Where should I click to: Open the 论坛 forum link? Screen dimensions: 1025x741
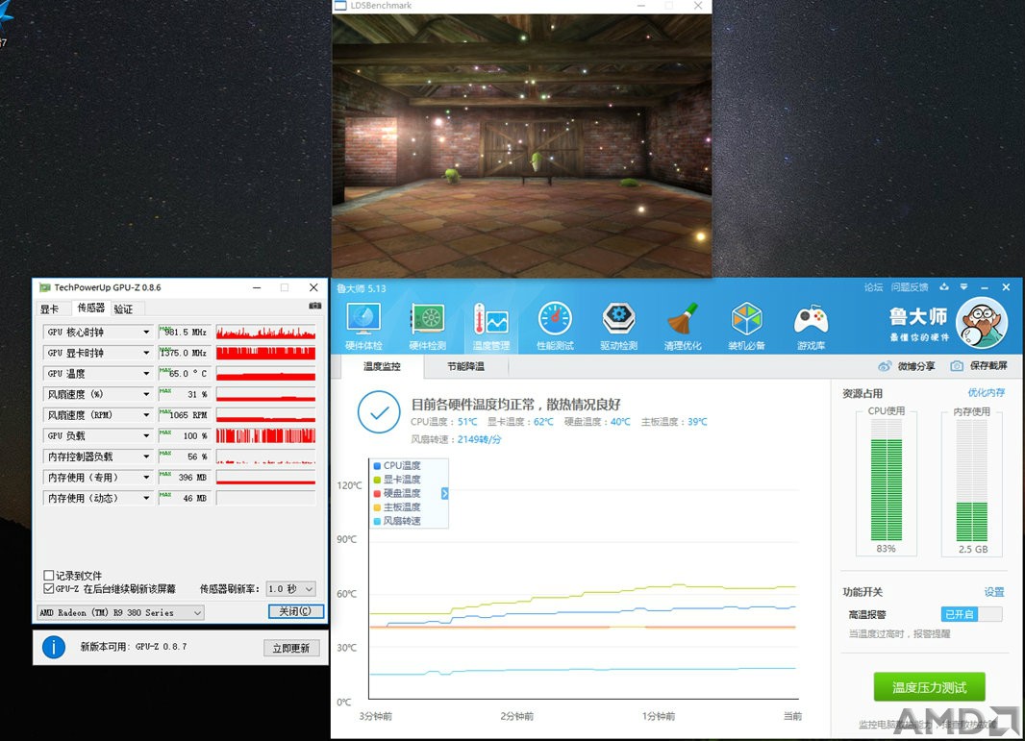click(873, 286)
